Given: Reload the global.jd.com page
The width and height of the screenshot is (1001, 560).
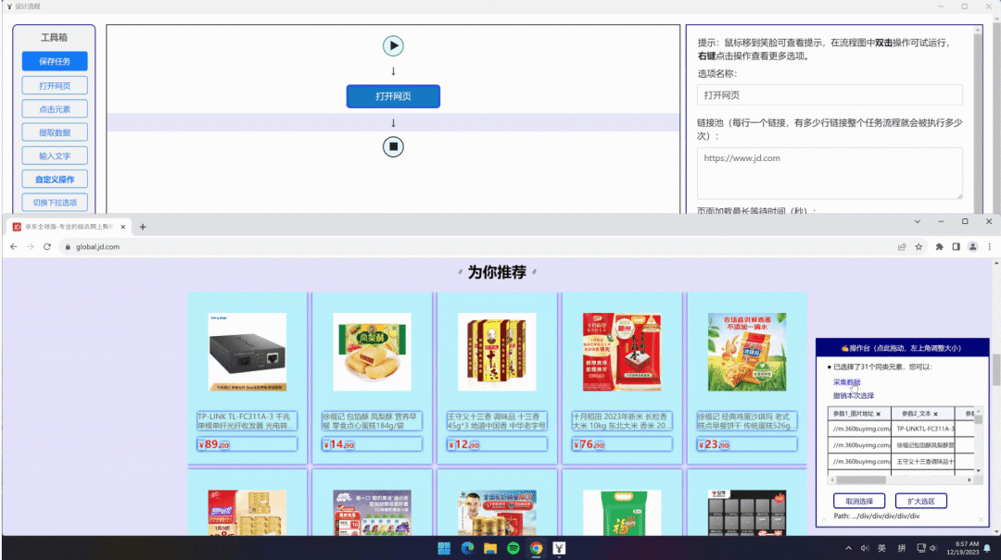Looking at the screenshot, I should pos(46,247).
